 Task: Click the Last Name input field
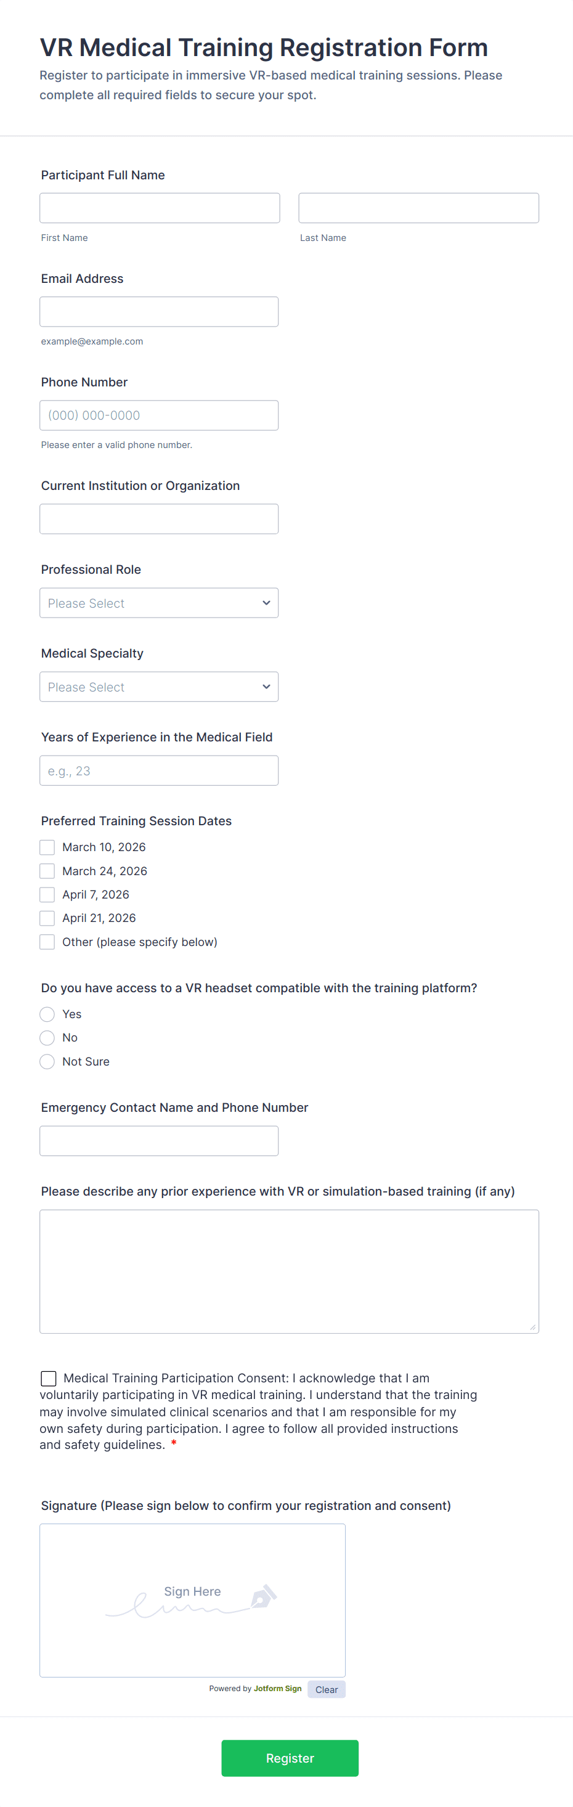point(418,208)
